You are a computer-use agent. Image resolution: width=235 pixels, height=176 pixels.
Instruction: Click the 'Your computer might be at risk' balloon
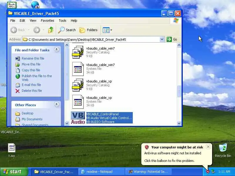click(x=177, y=154)
